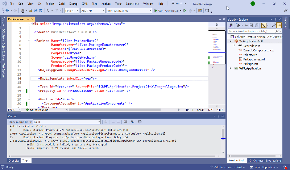Toggle Preview Selected Items highlighted icon

click(x=279, y=25)
